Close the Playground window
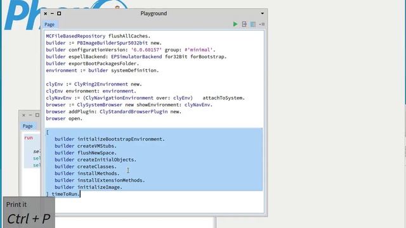 [46, 13]
